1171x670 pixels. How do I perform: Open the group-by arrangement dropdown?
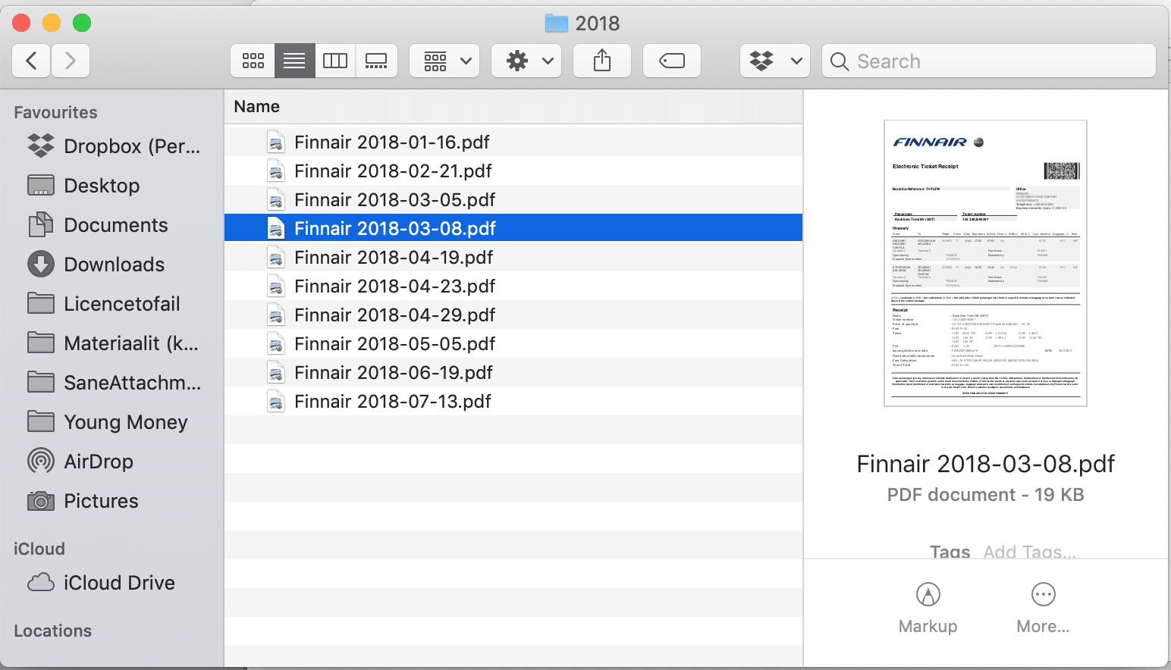pos(444,61)
